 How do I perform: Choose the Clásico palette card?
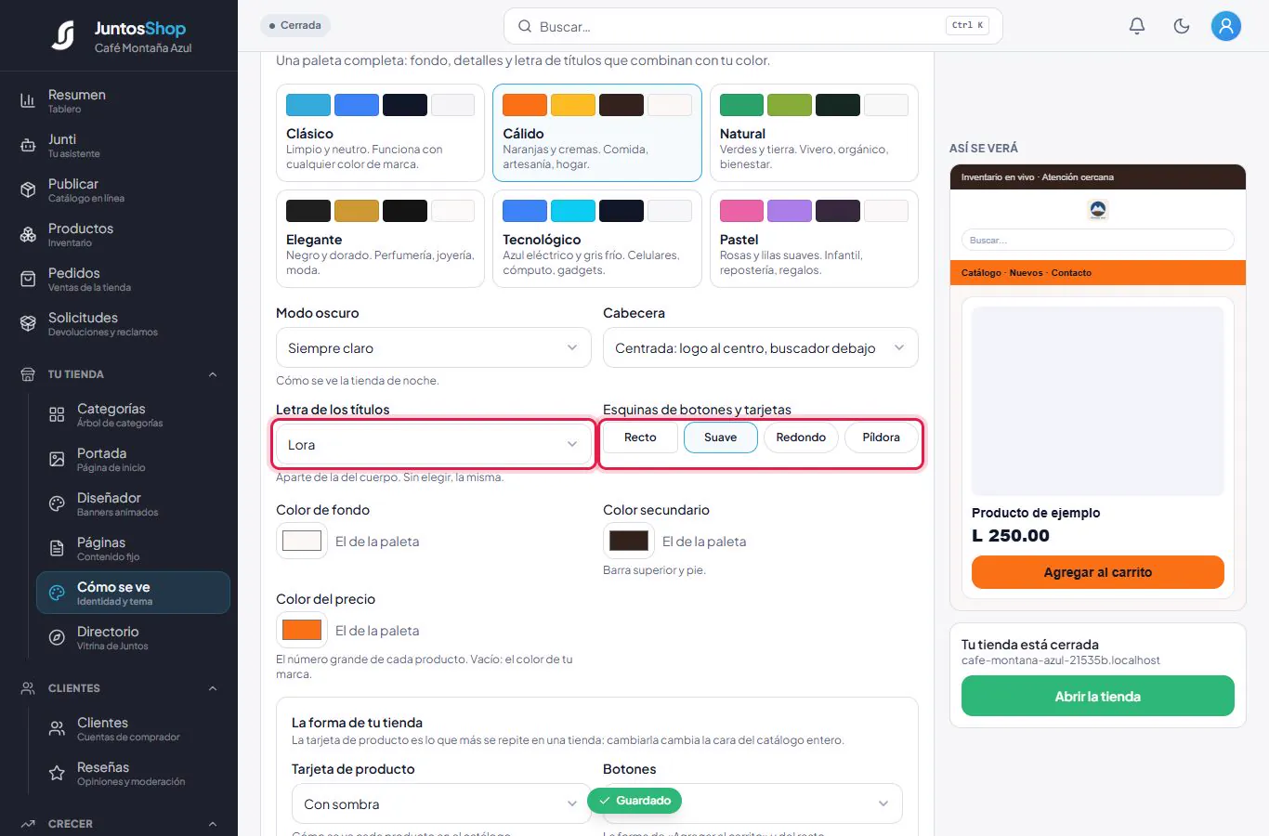(x=380, y=133)
